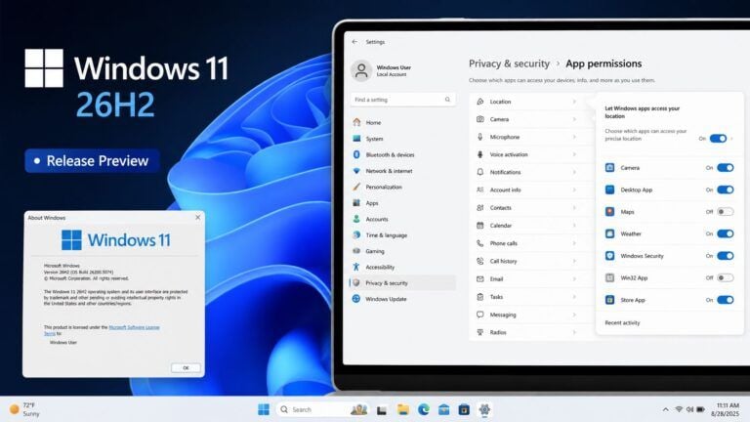
Task: Expand the Notifications row chevron
Action: pyautogui.click(x=574, y=172)
